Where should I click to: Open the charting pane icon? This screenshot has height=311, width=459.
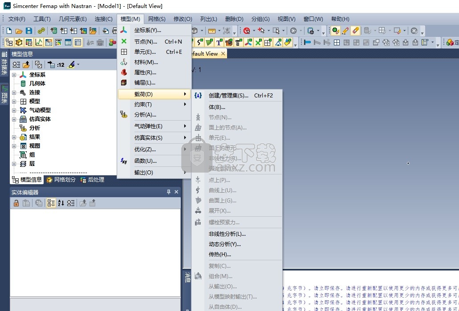(39, 42)
